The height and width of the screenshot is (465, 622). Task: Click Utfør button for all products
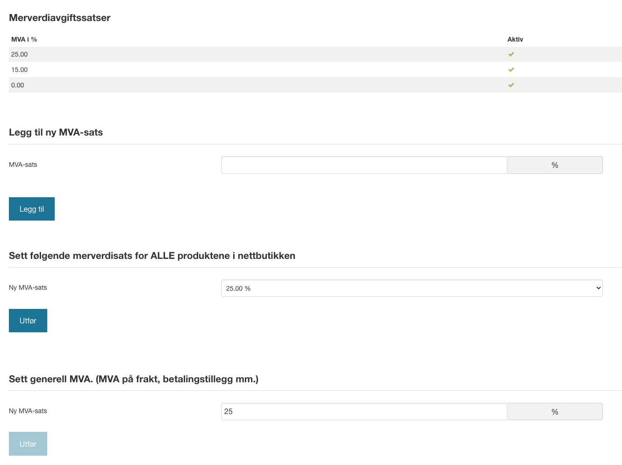(28, 321)
